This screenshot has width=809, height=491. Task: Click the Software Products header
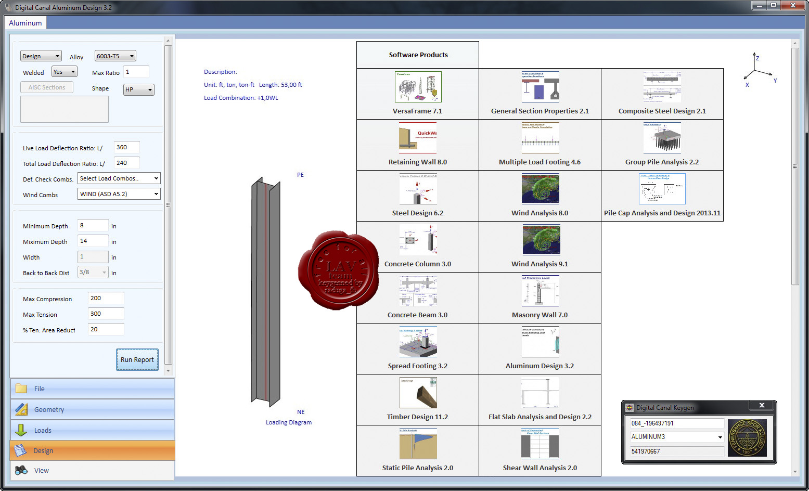coord(418,55)
